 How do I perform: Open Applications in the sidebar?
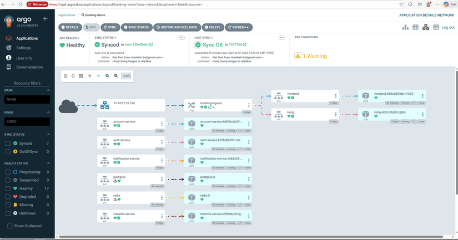pyautogui.click(x=27, y=38)
